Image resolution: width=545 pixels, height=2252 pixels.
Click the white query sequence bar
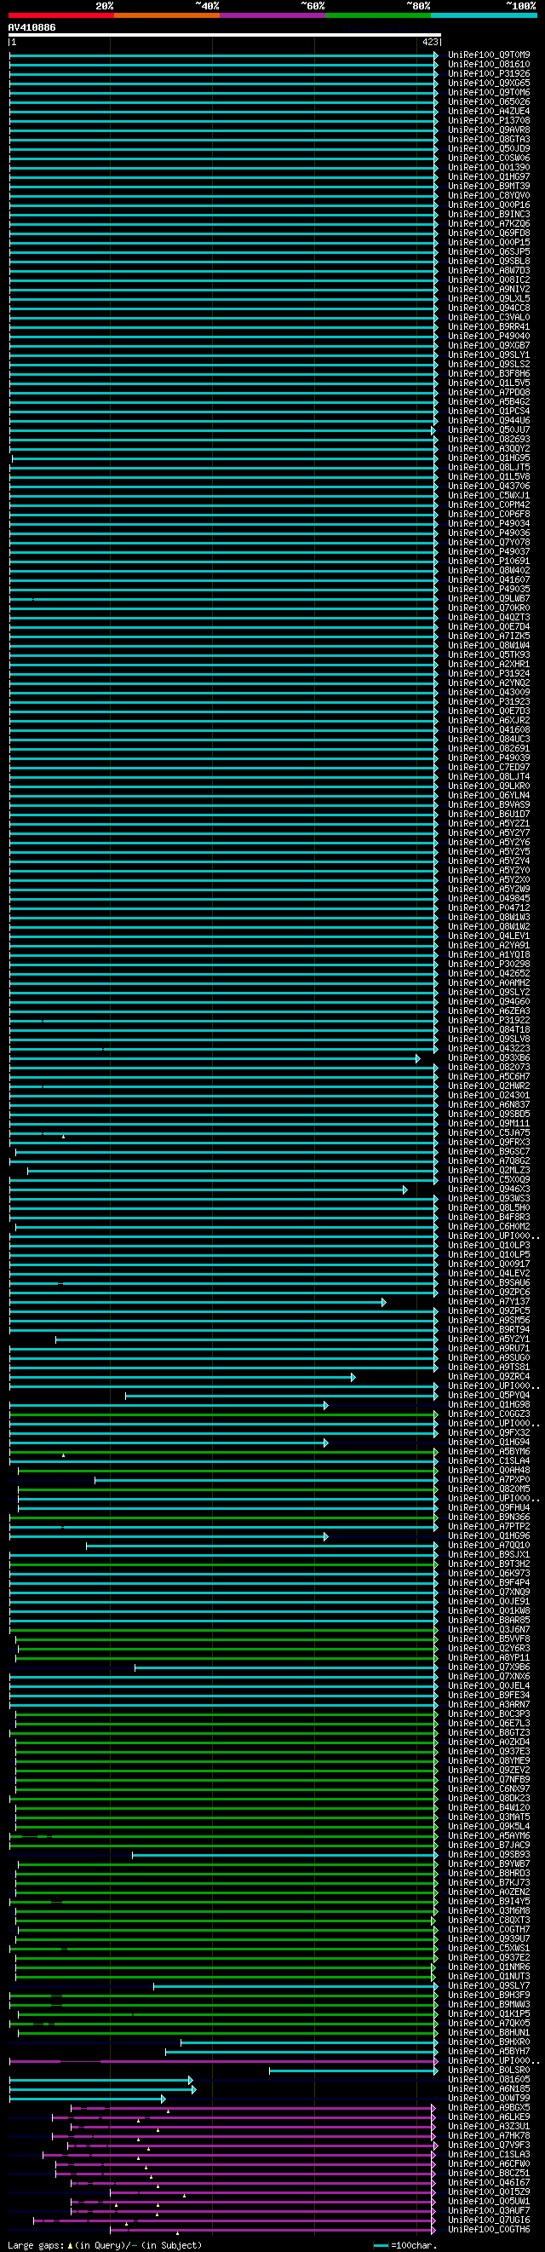225,35
